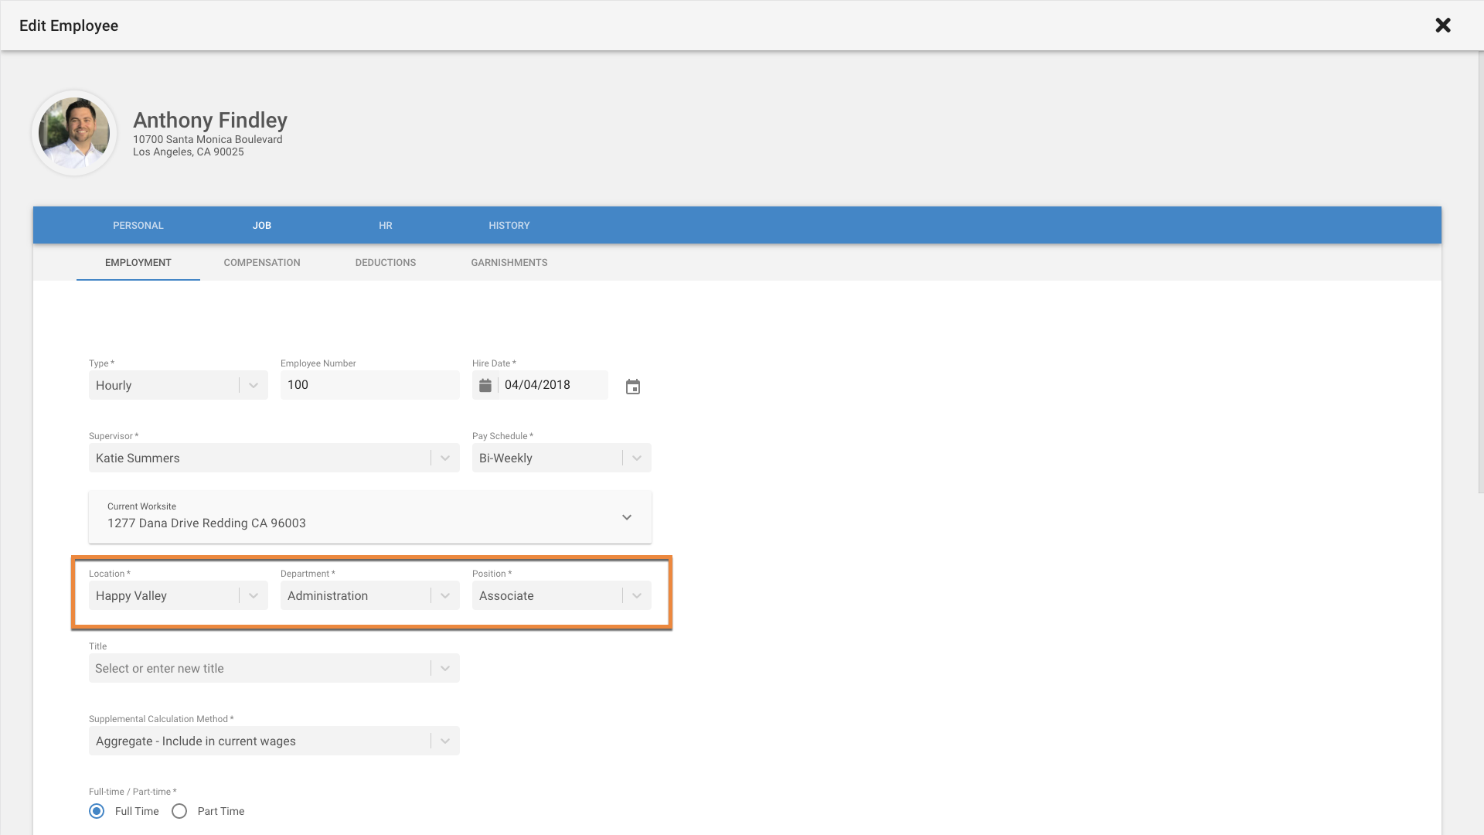Click the Hire Date input 04/04/2018
Viewport: 1484px width, 835px height.
[x=552, y=385]
